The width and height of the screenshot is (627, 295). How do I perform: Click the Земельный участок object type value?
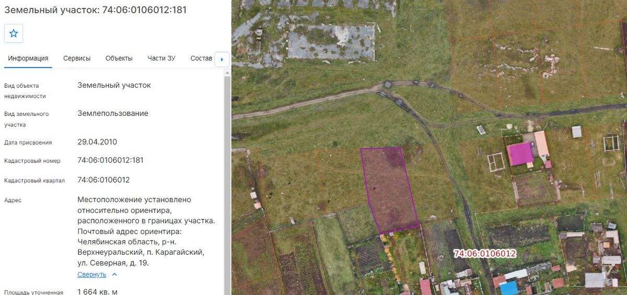click(114, 85)
